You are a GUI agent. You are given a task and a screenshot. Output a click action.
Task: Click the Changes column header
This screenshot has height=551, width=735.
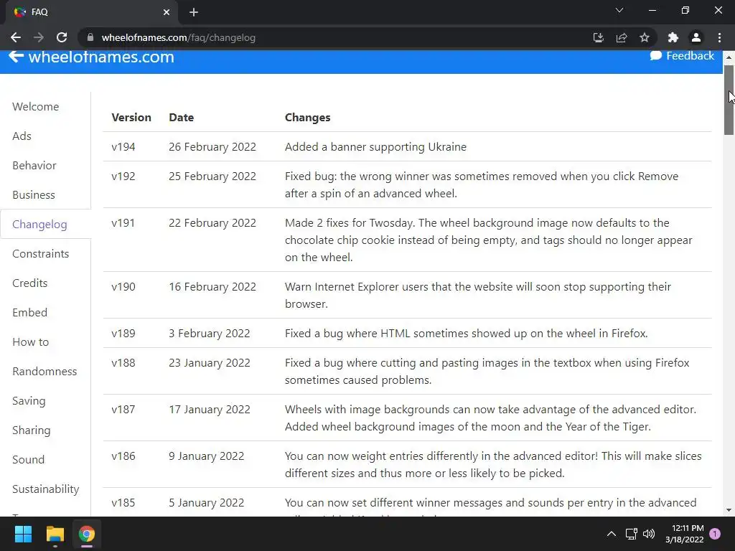tap(307, 118)
